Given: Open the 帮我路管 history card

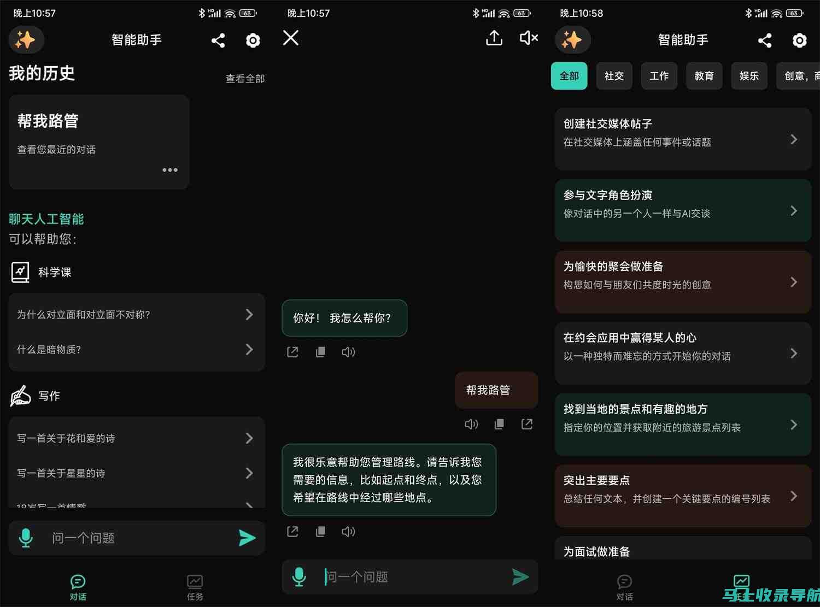Looking at the screenshot, I should pyautogui.click(x=99, y=142).
